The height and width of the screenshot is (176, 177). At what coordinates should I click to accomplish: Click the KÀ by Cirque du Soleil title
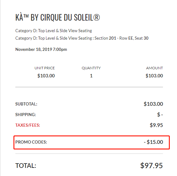(58, 17)
